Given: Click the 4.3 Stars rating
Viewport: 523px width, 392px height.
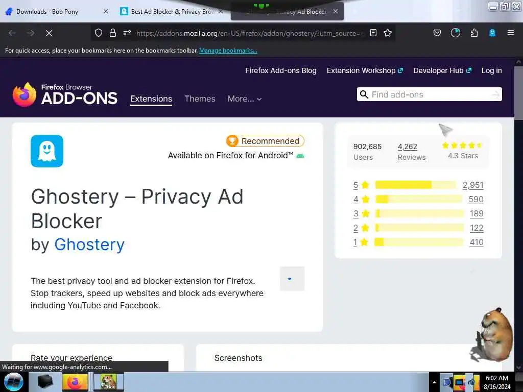Looking at the screenshot, I should point(463,151).
